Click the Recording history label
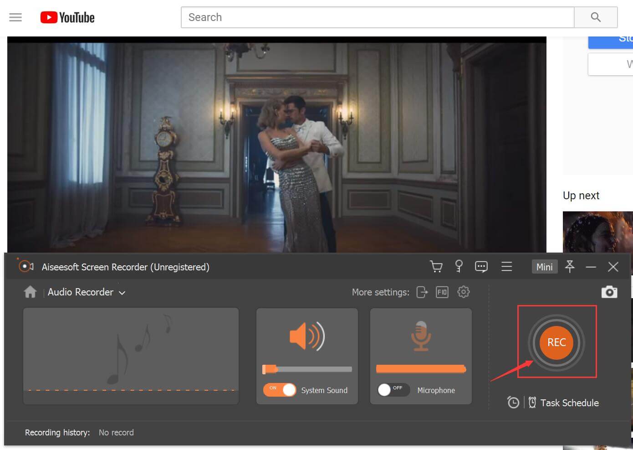 (57, 432)
